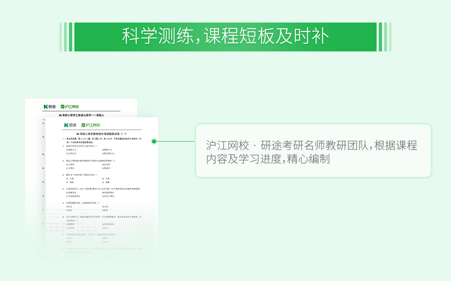
Task: Click the 沪江网校 logo on back document
Action: 70,106
